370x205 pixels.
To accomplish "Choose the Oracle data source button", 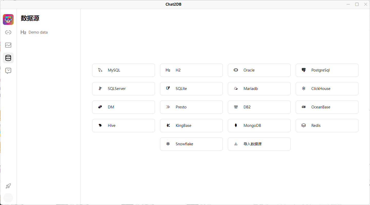I will coord(259,70).
